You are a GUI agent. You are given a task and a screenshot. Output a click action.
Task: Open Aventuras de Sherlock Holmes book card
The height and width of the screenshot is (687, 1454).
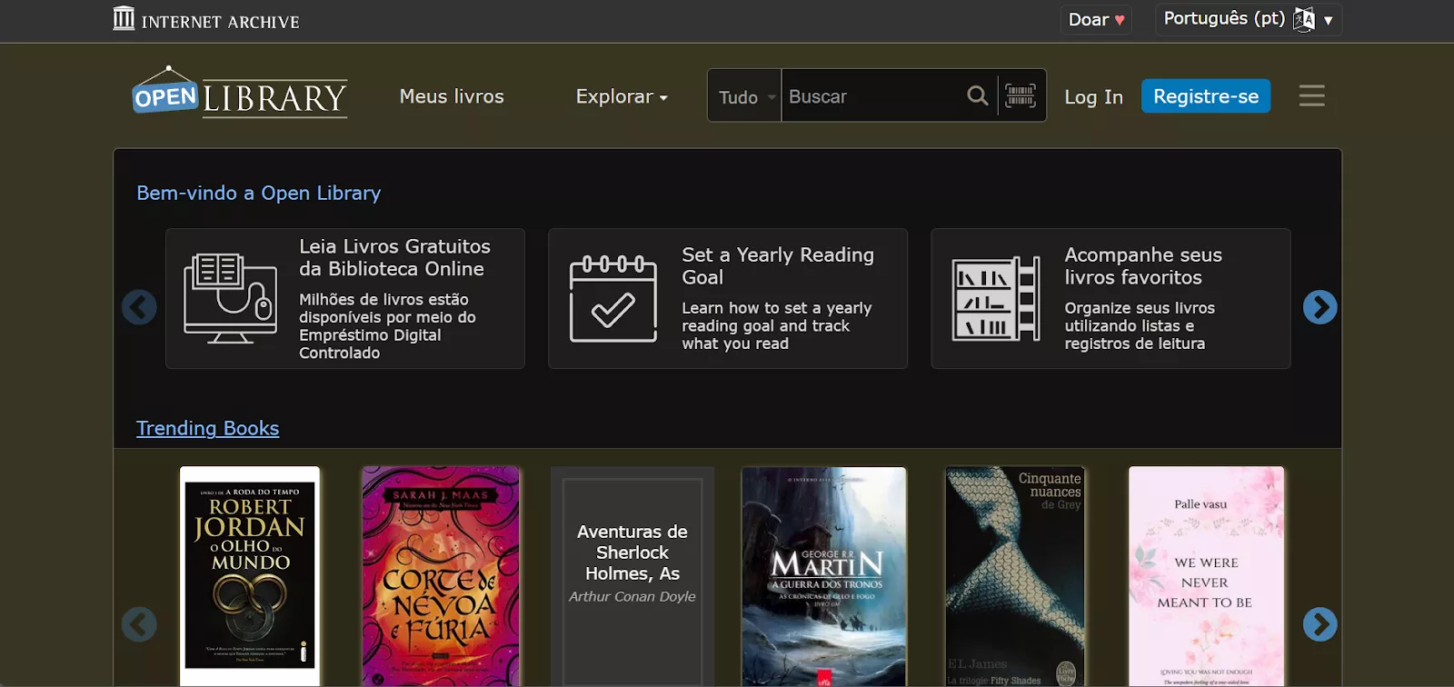pos(632,576)
